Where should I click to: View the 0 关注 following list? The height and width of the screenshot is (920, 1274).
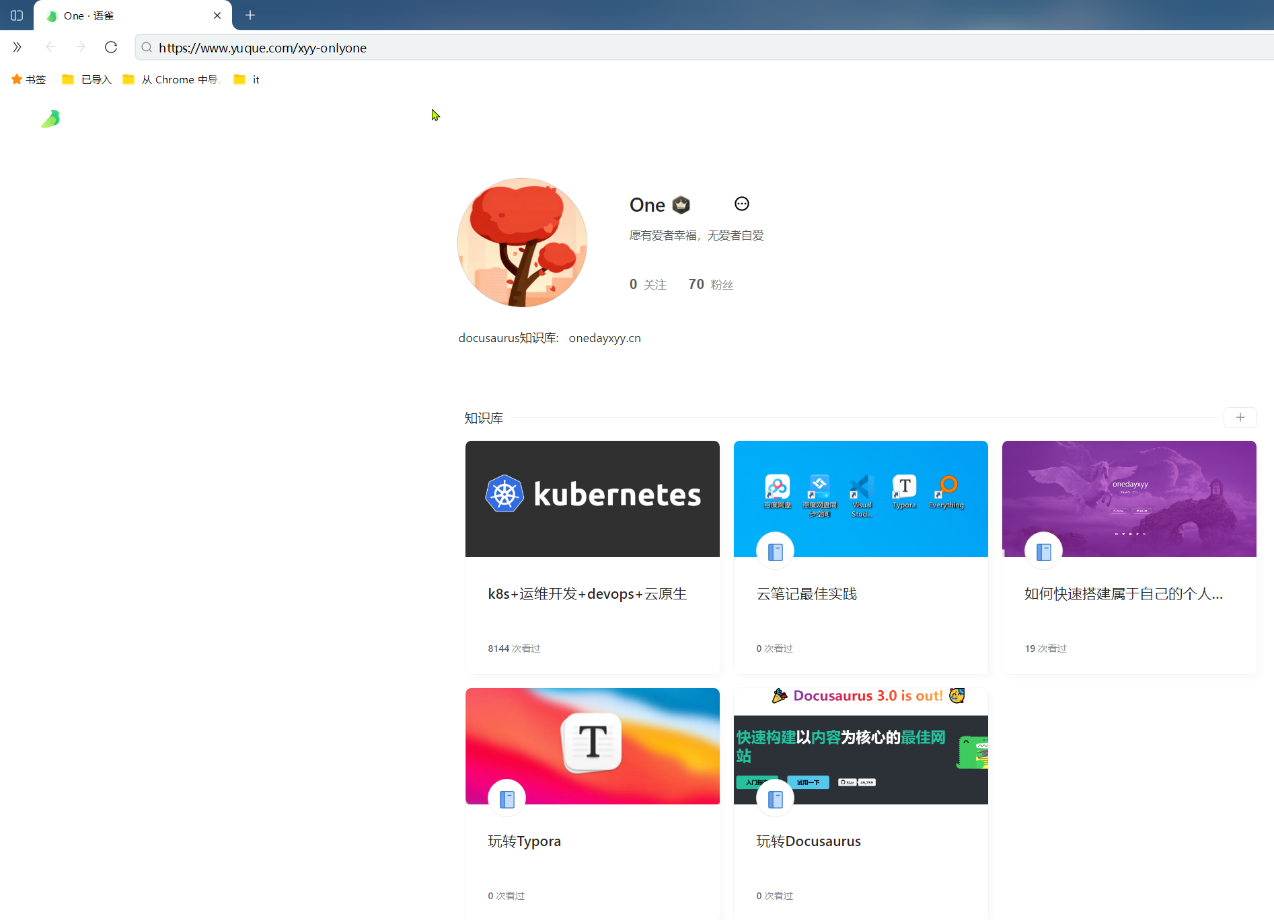pyautogui.click(x=648, y=284)
